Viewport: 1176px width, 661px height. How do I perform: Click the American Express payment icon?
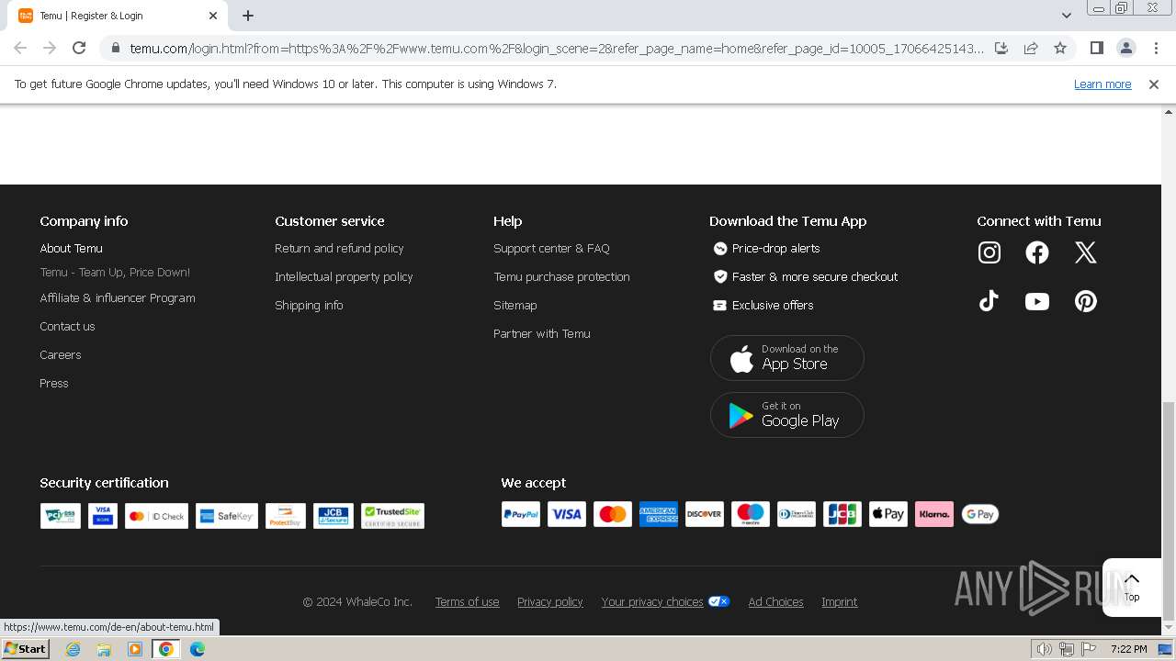(x=659, y=514)
